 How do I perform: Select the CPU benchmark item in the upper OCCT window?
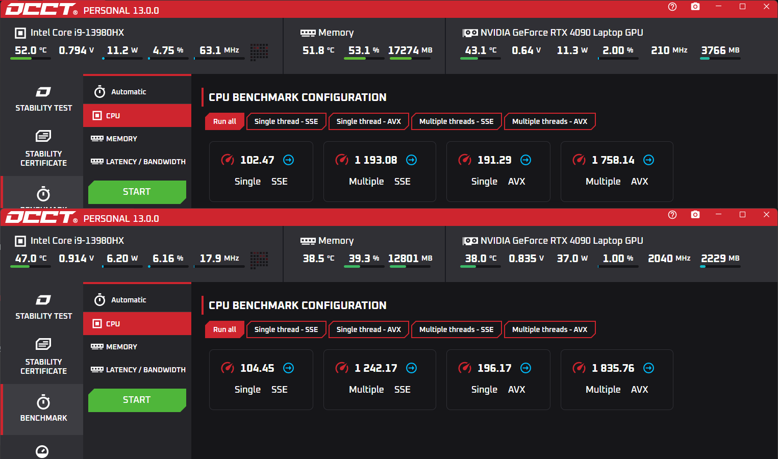(x=137, y=116)
